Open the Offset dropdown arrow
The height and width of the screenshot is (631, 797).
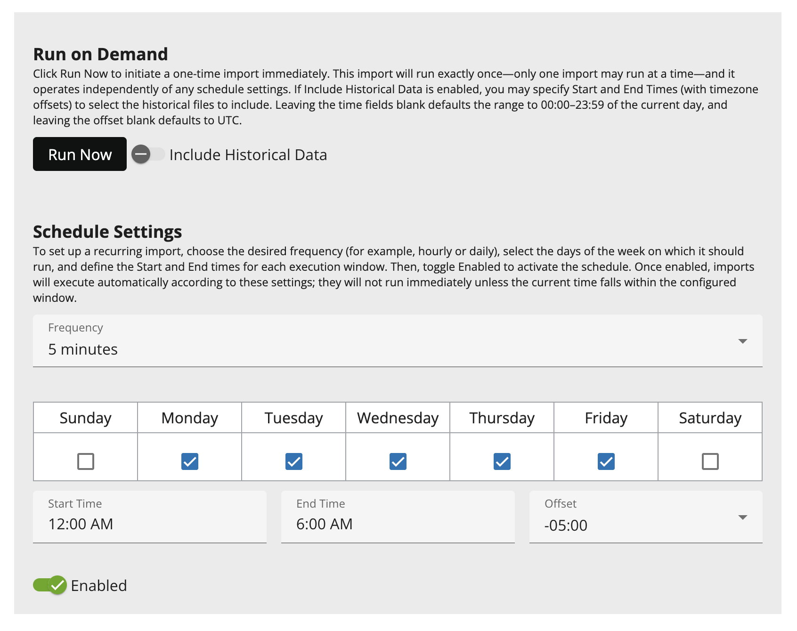742,518
